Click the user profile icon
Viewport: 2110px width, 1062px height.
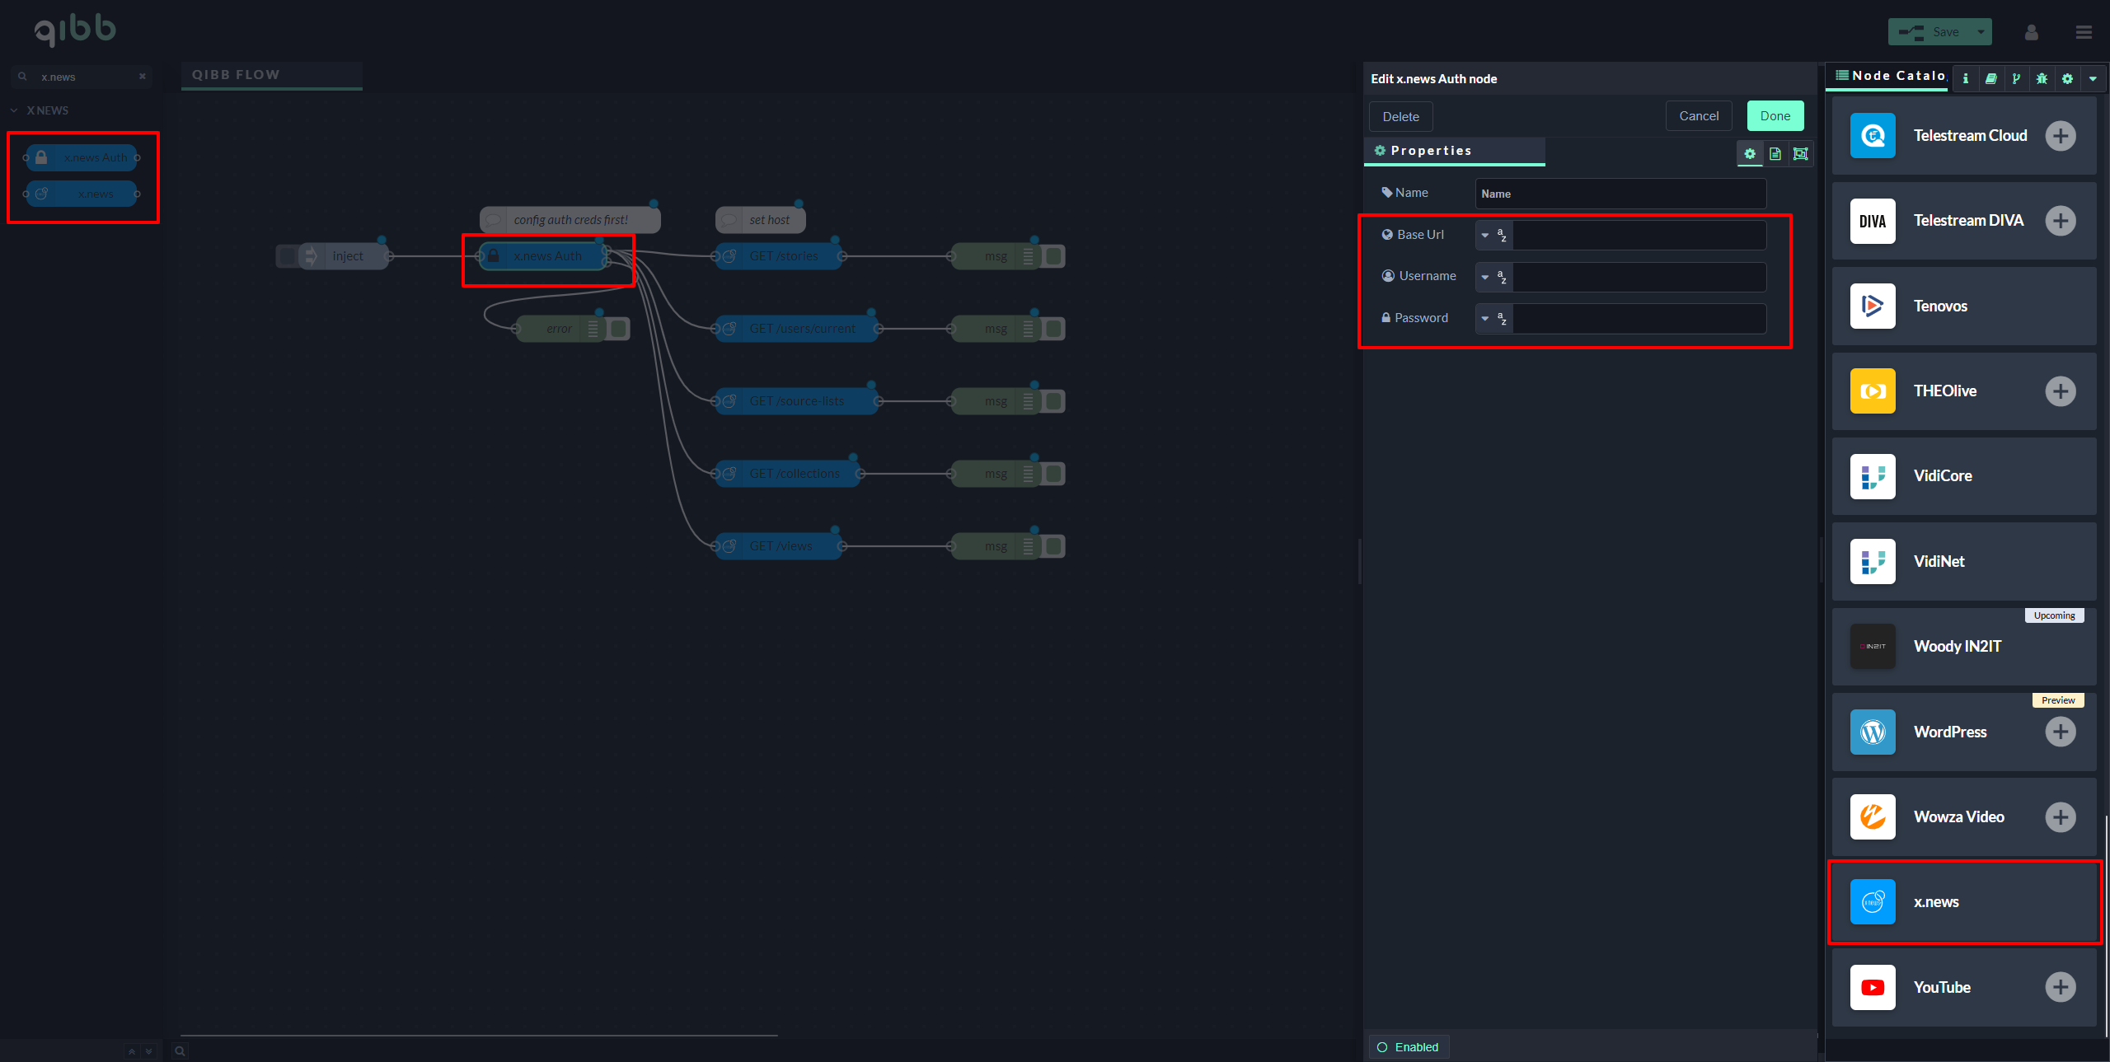tap(2031, 32)
